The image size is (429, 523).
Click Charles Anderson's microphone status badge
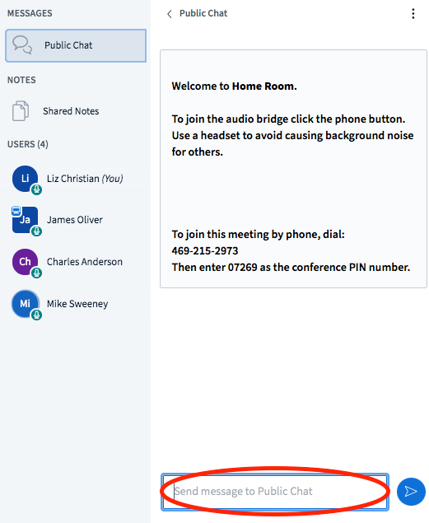pyautogui.click(x=36, y=273)
